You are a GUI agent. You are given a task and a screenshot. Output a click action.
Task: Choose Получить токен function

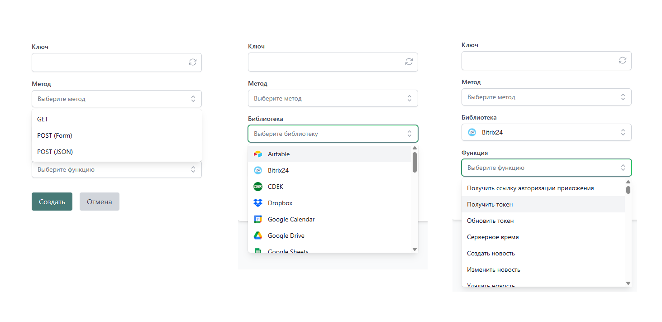pos(543,204)
